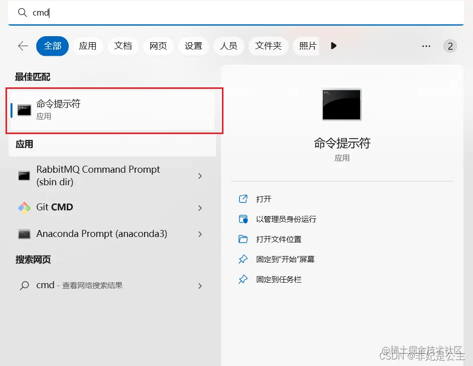Click the large 命令提示符 preview thumbnail

[x=342, y=104]
